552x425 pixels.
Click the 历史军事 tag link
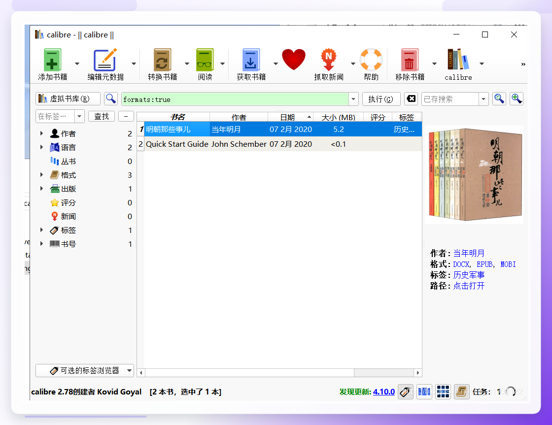[x=469, y=275]
